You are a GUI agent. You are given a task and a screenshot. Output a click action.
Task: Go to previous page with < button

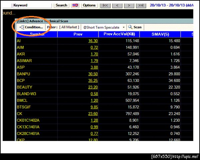click(x=117, y=5)
